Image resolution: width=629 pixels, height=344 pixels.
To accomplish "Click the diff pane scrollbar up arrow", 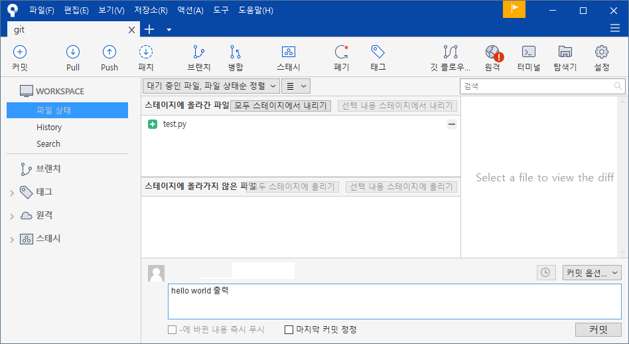I will pos(622,102).
